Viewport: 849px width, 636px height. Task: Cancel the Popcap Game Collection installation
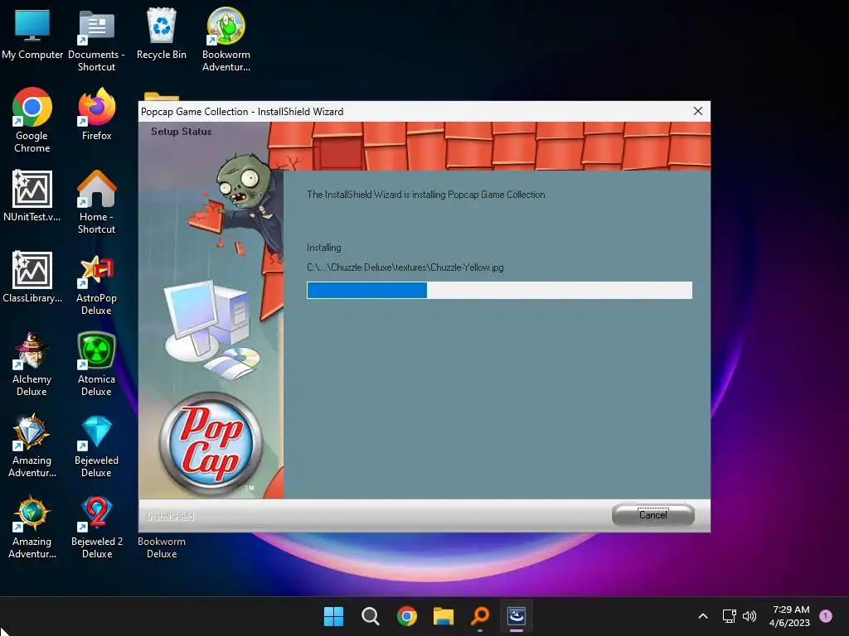coord(653,515)
